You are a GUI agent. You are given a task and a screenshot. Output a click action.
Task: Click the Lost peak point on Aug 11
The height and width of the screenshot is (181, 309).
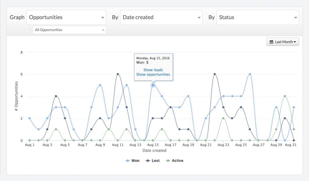coord(118,74)
